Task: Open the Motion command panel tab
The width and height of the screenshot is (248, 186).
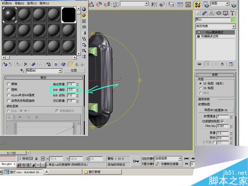Action: tap(219, 13)
